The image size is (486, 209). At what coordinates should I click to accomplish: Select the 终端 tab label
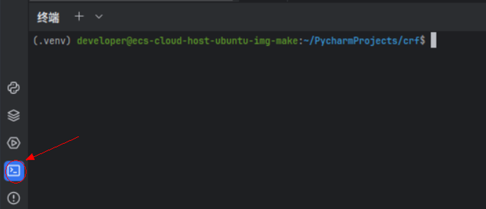pos(48,17)
